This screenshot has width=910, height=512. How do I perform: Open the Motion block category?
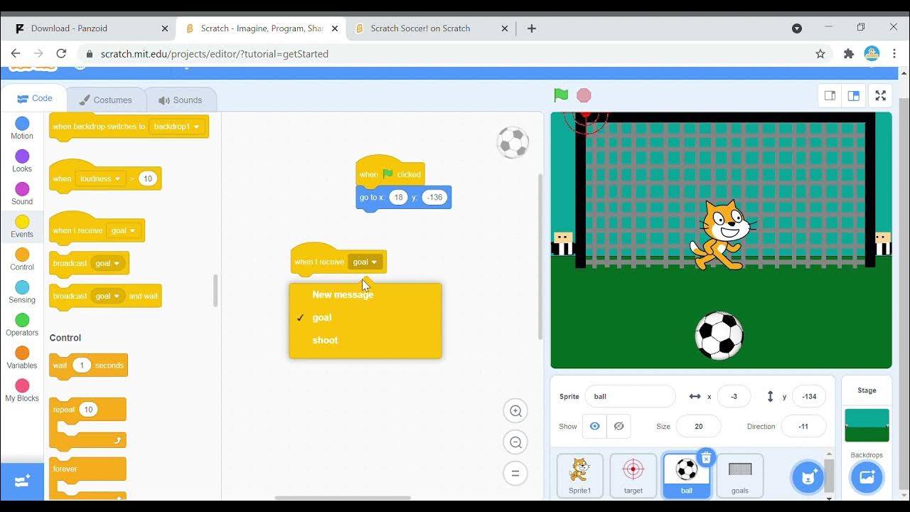22,129
